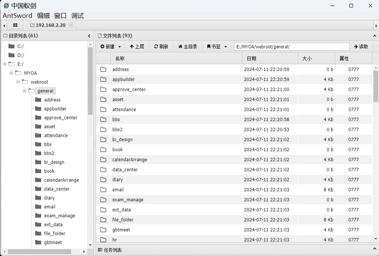
Task: Select calendarArrange in directory tree
Action: click(x=62, y=180)
